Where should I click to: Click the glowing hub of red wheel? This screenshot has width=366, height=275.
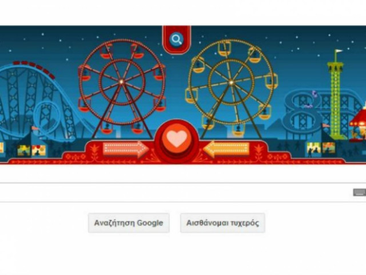tap(121, 81)
